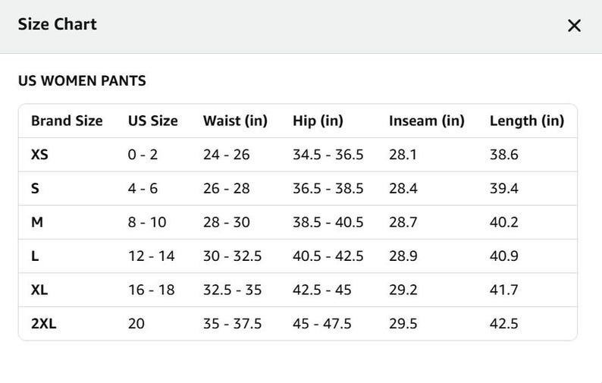Screen dimensions: 602x383
Task: Click the Waist (in) column header
Action: tap(235, 121)
